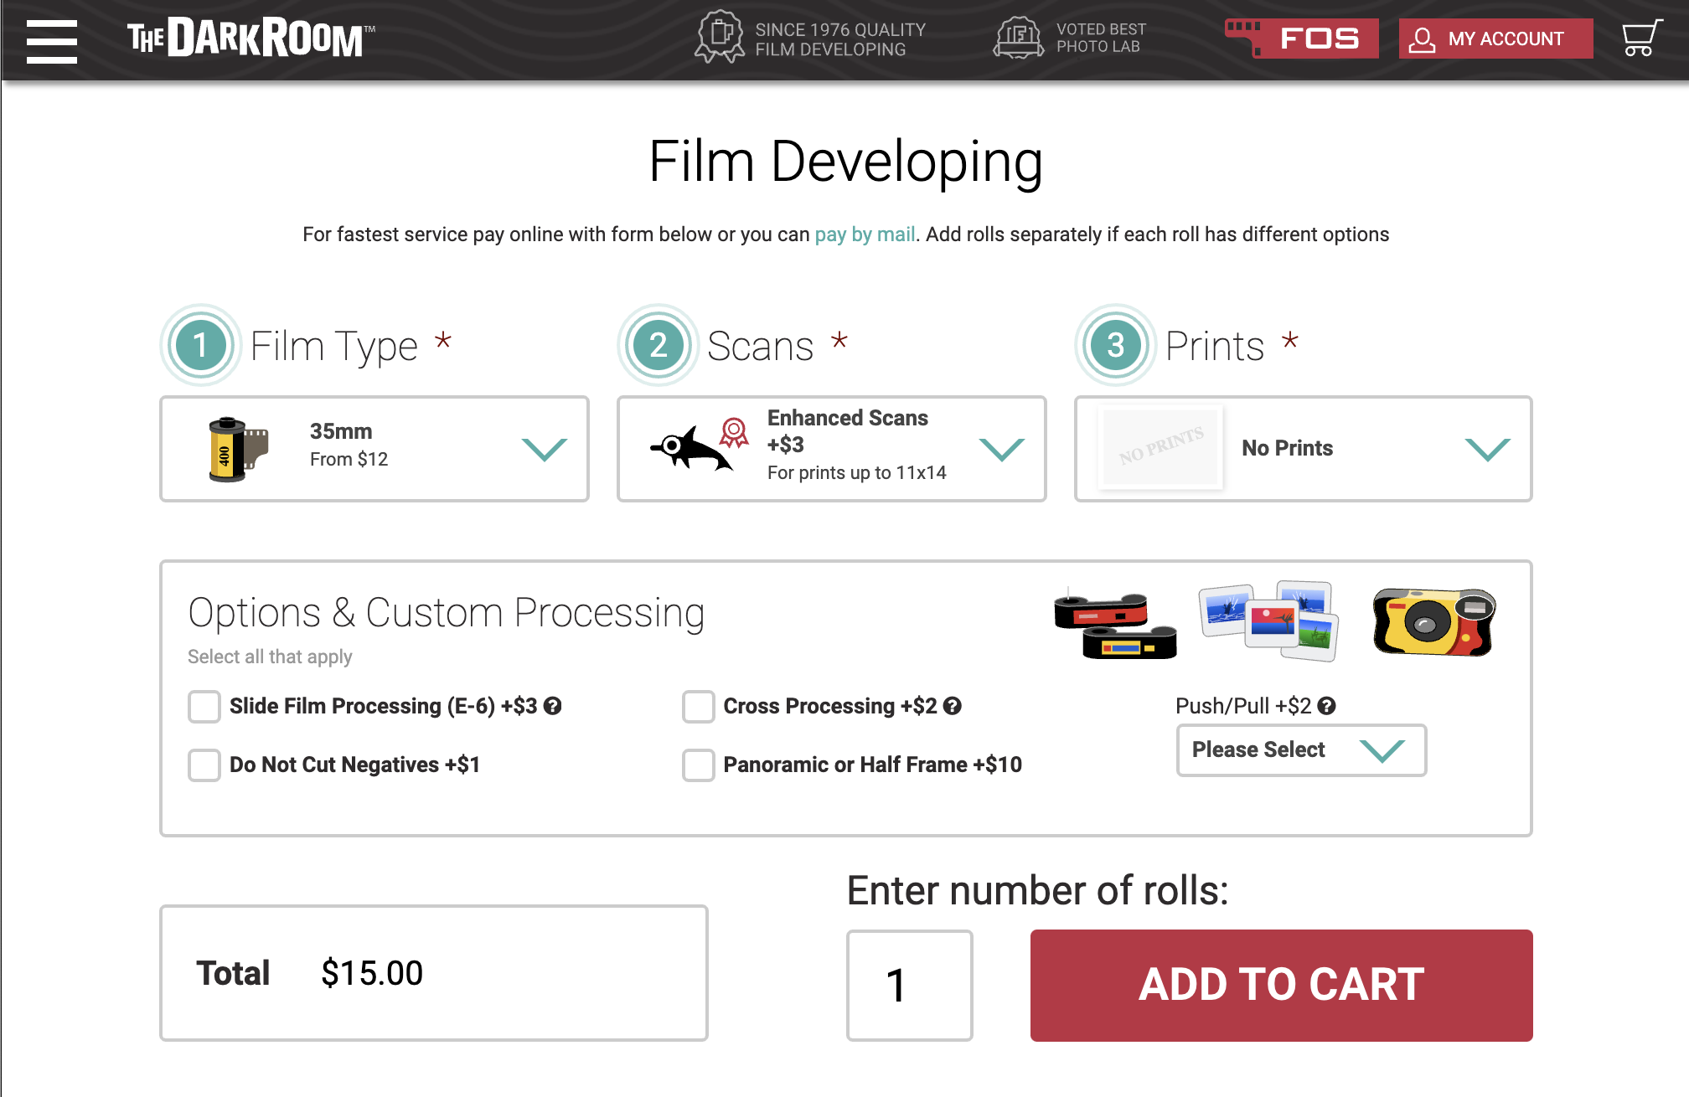Open the shopping cart icon
Screen dimensions: 1689x1097
pos(1640,39)
